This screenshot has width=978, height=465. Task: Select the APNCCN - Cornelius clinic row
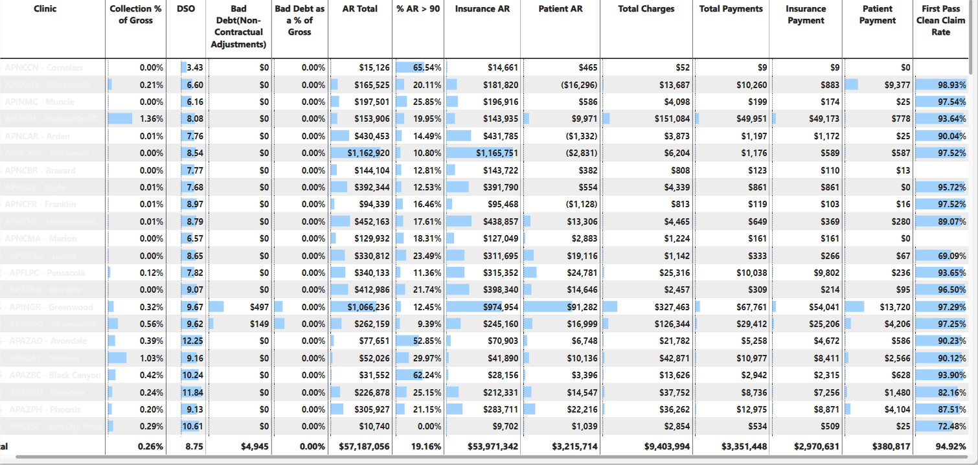point(40,67)
